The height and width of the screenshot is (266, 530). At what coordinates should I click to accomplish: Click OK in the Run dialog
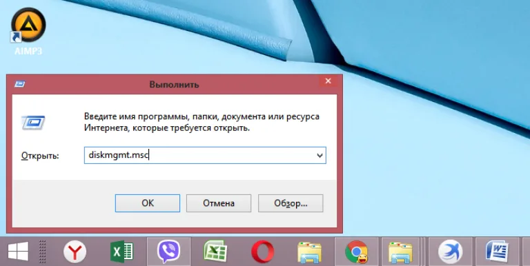[x=148, y=203]
